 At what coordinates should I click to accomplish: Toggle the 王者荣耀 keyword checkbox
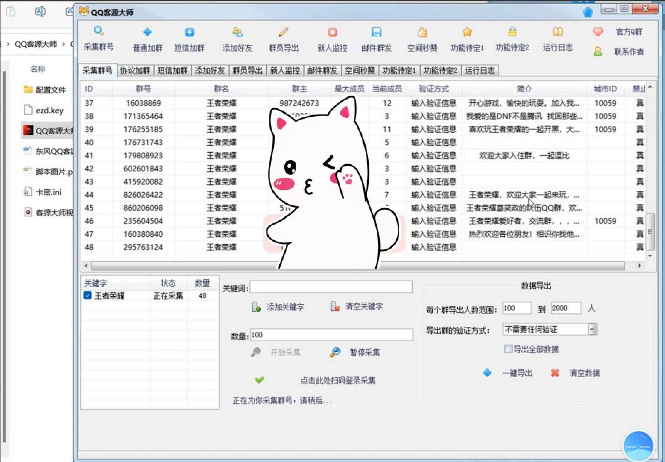tap(87, 295)
